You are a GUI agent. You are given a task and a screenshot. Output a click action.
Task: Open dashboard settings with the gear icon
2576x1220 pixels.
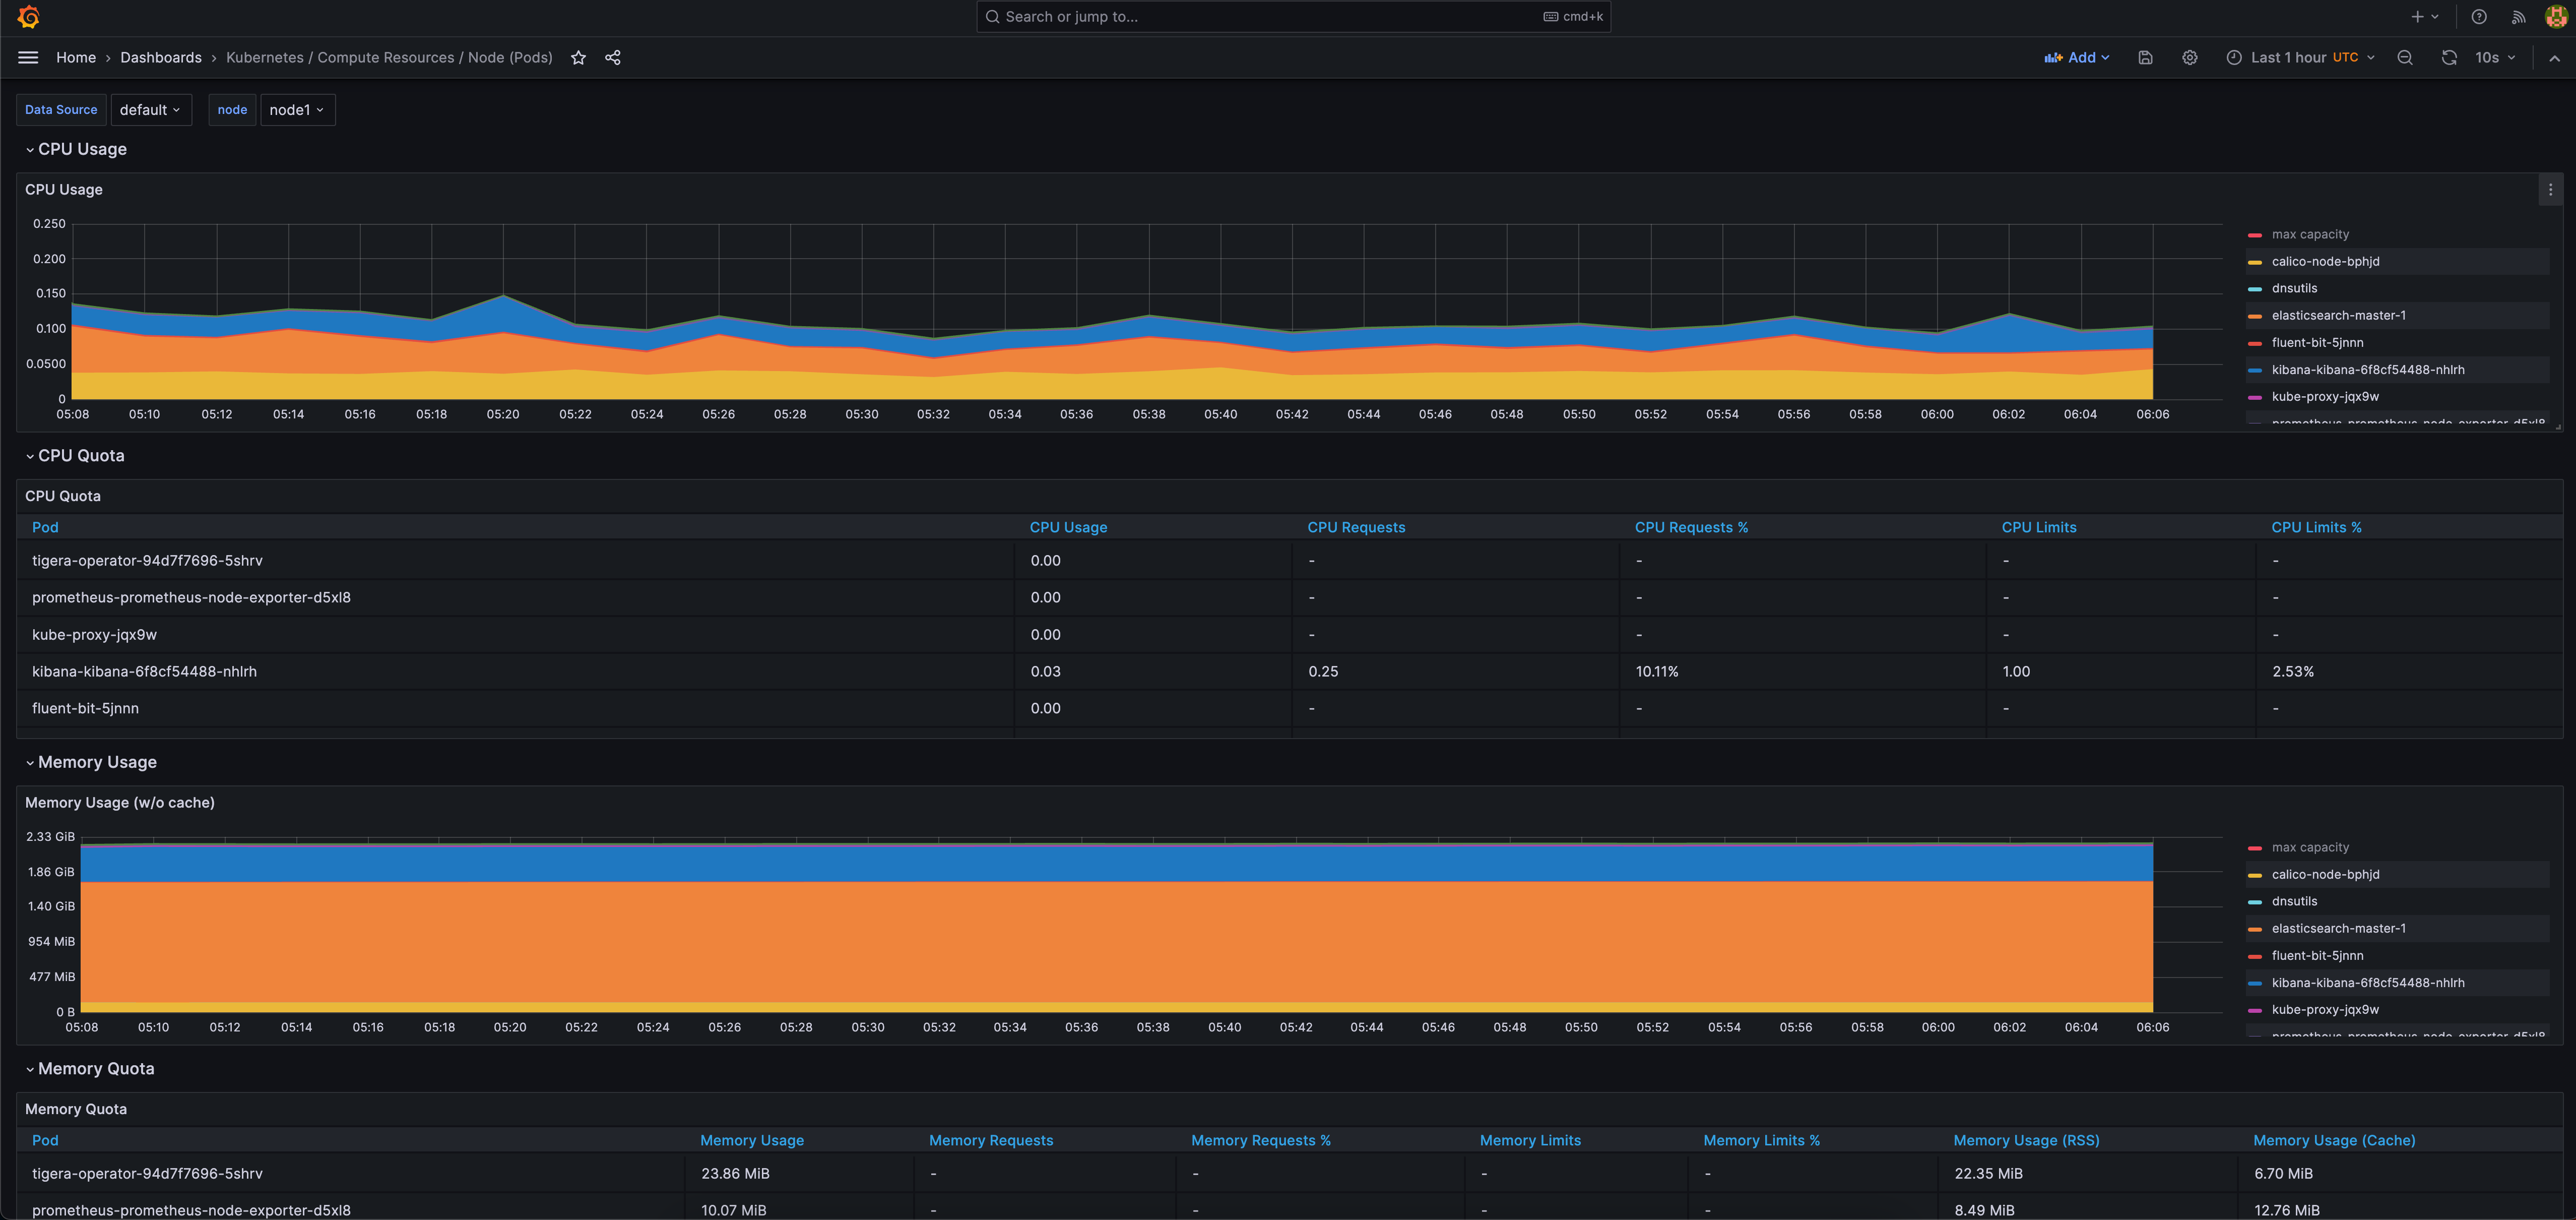coord(2190,57)
